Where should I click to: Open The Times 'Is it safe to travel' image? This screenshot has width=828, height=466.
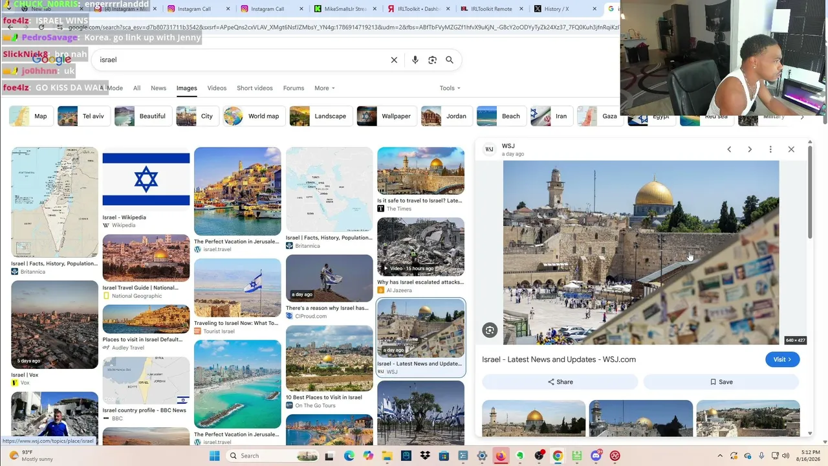click(420, 171)
